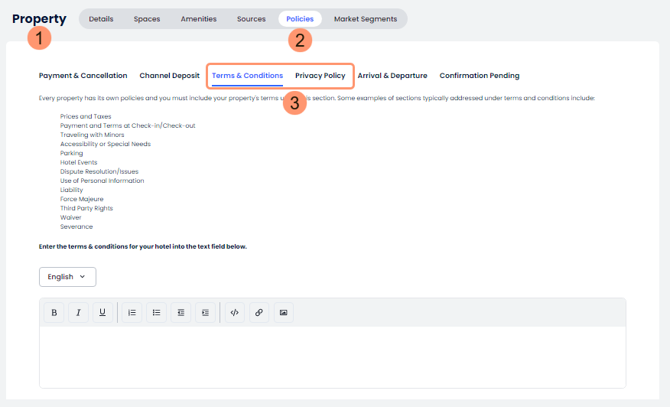Image resolution: width=670 pixels, height=407 pixels.
Task: Toggle bold formatting in the editor toolbar
Action: click(x=54, y=312)
